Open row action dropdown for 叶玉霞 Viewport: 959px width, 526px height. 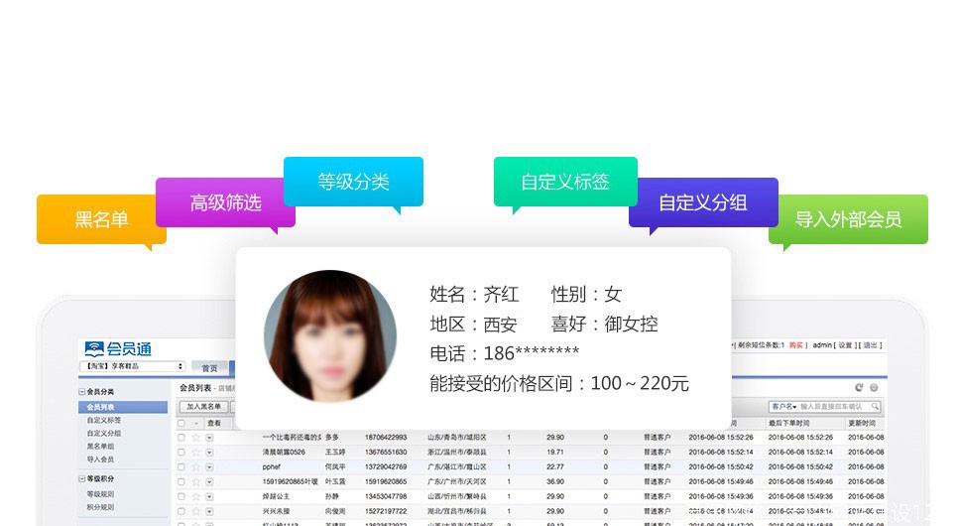click(209, 482)
